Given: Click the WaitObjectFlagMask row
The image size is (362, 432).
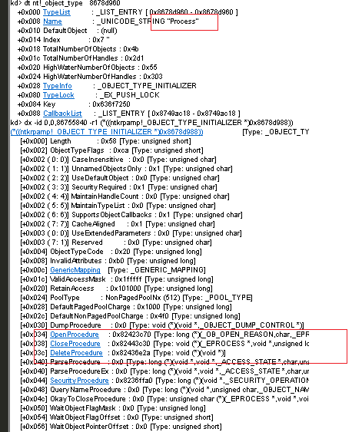Looking at the screenshot, I should click(113, 408).
